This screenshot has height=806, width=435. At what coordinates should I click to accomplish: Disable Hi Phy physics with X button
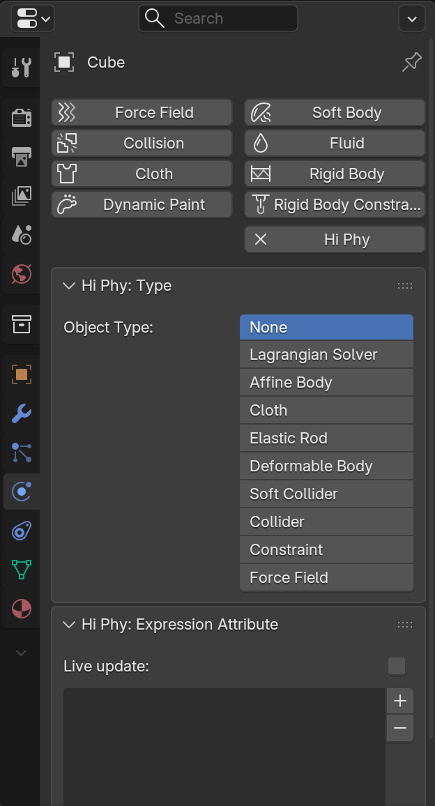pos(261,239)
